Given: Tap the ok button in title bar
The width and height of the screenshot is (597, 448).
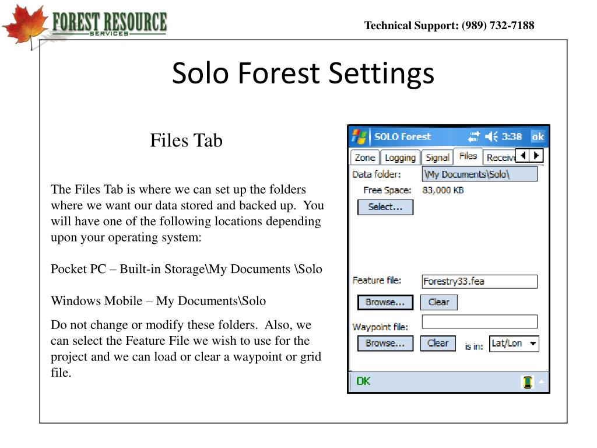Looking at the screenshot, I should pyautogui.click(x=538, y=136).
